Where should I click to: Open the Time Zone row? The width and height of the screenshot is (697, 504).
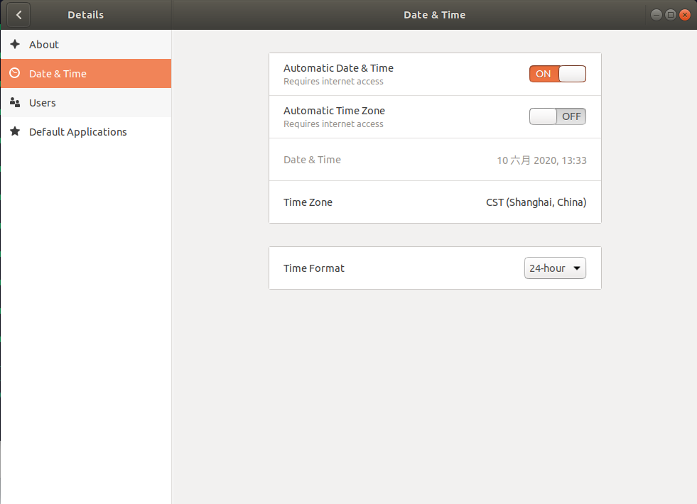(435, 202)
